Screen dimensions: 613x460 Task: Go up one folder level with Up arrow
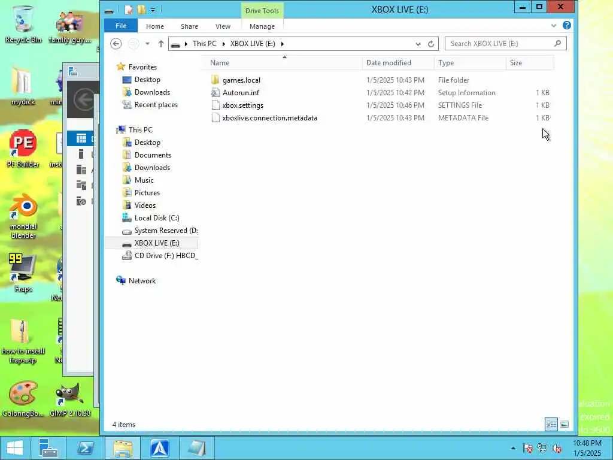(x=160, y=44)
